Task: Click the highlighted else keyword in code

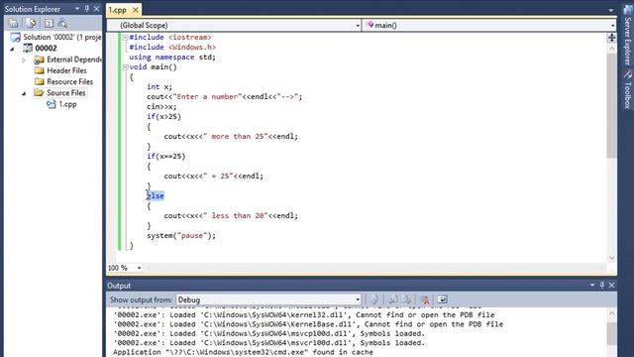Action: pyautogui.click(x=156, y=196)
